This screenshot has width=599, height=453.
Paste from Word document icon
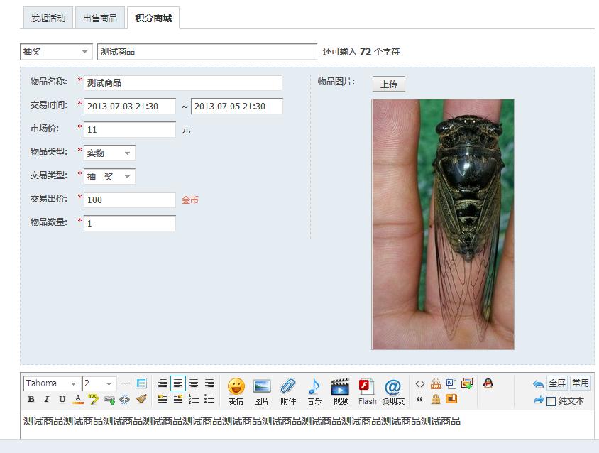click(x=451, y=383)
